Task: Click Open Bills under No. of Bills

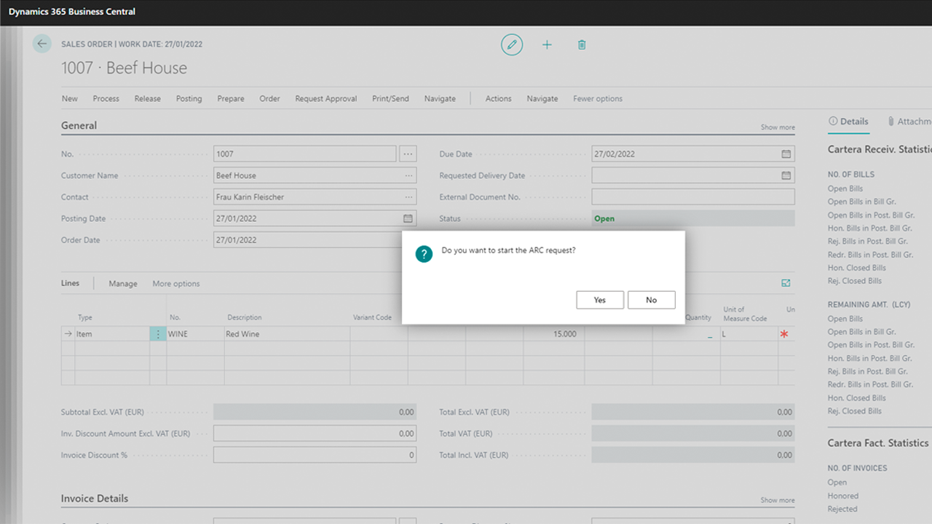Action: (x=845, y=188)
